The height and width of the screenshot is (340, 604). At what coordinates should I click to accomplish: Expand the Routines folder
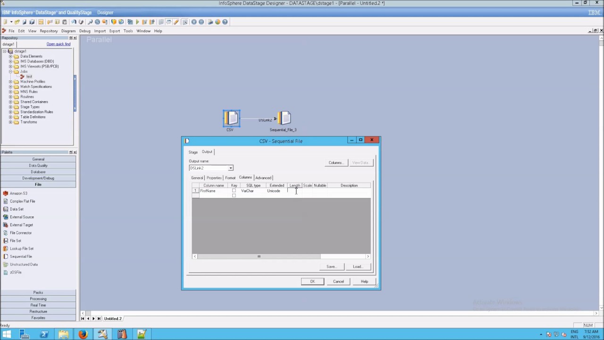coord(10,97)
